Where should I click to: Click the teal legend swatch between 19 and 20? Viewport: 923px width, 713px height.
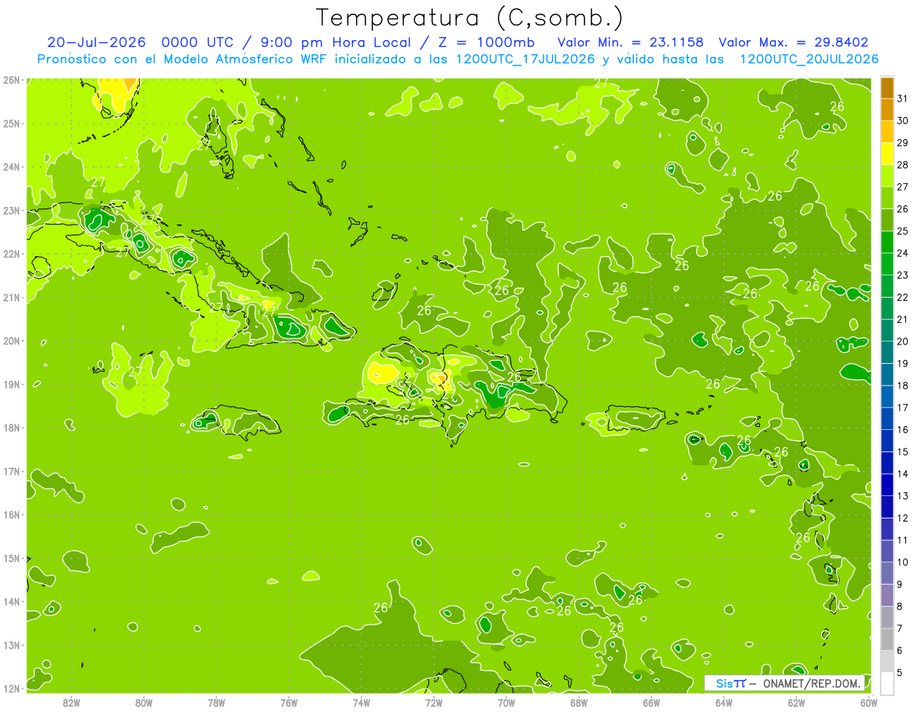pyautogui.click(x=887, y=352)
